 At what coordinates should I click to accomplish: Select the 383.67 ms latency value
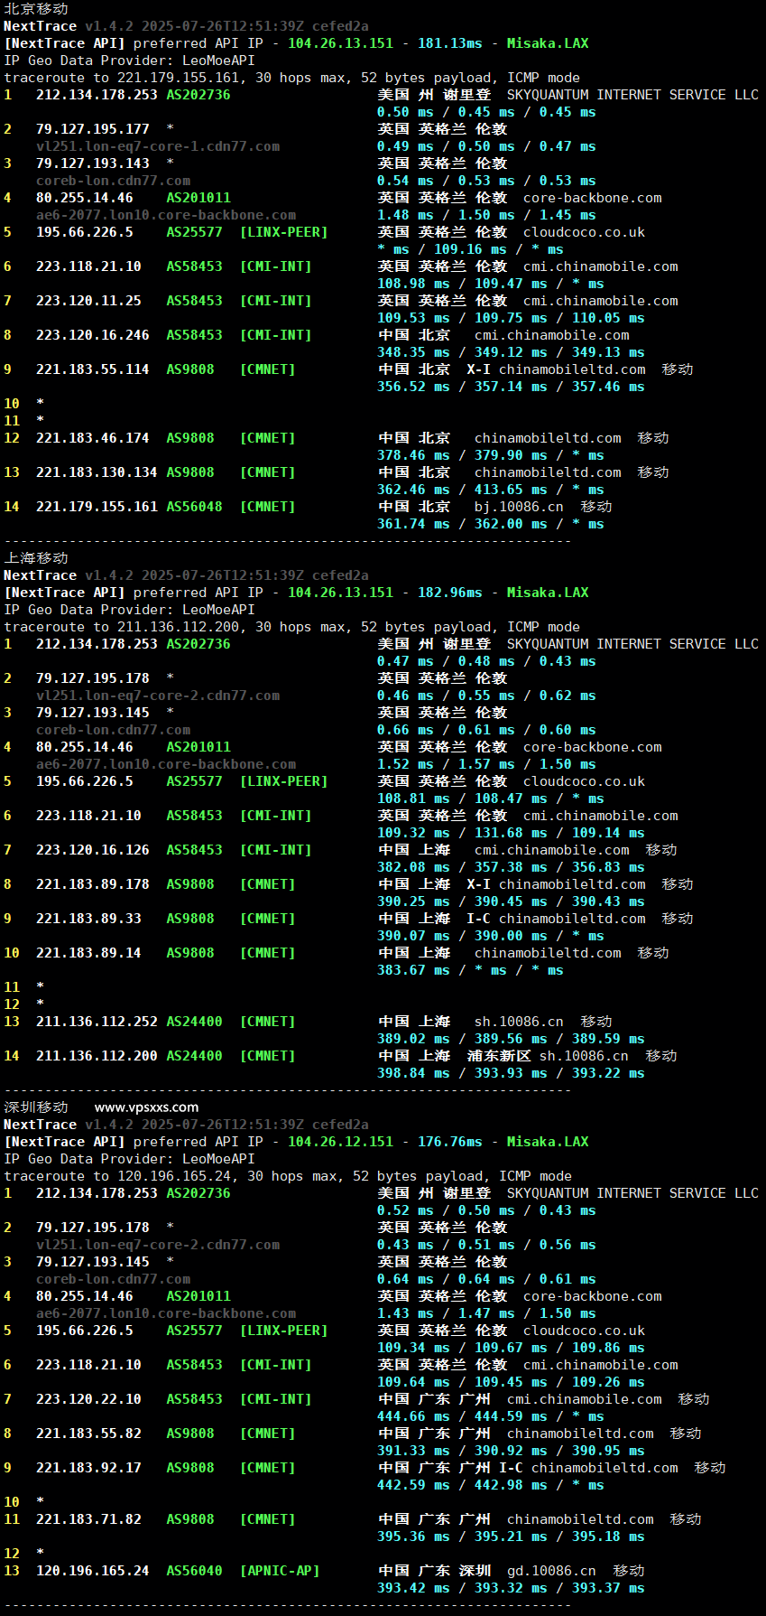click(x=413, y=970)
